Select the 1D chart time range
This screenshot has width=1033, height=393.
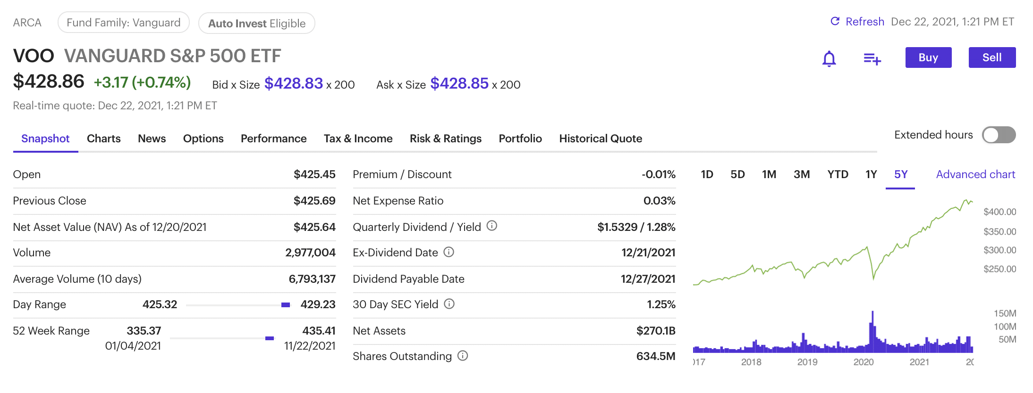(707, 174)
